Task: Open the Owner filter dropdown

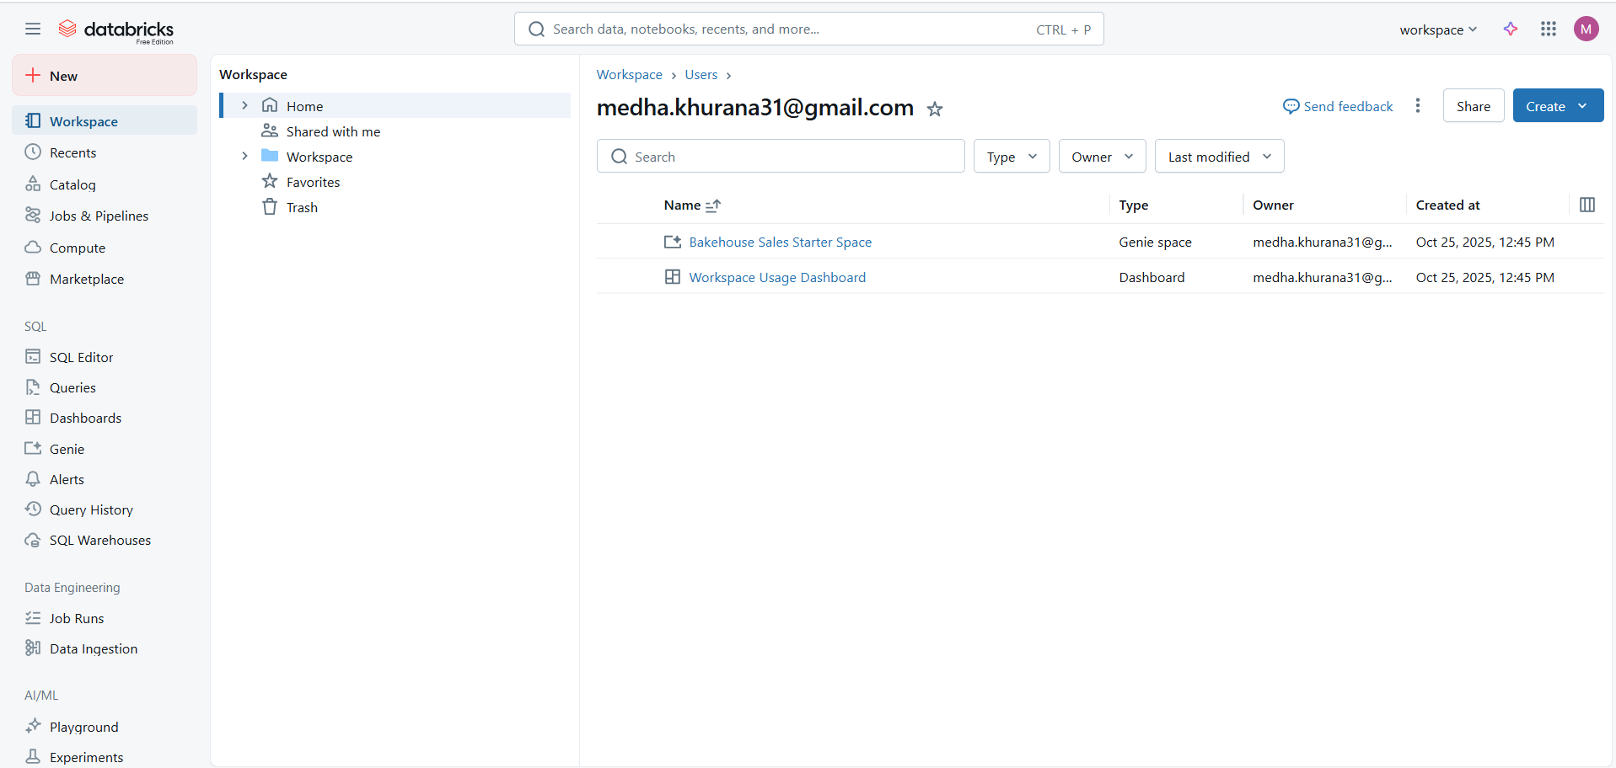Action: click(1101, 157)
